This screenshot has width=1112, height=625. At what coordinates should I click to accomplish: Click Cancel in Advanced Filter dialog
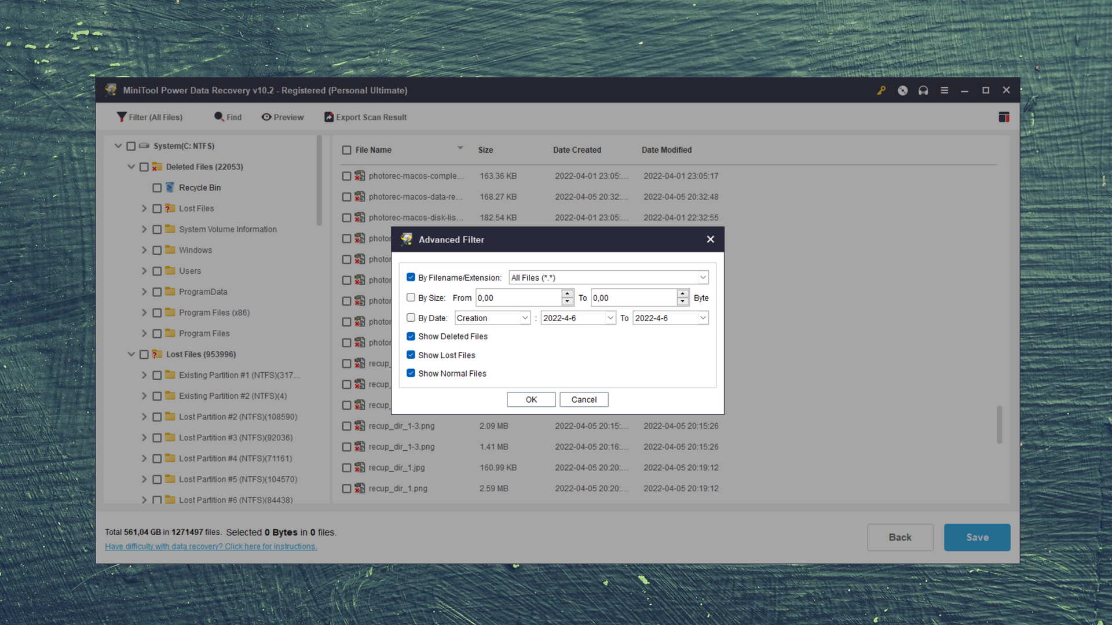pos(584,399)
